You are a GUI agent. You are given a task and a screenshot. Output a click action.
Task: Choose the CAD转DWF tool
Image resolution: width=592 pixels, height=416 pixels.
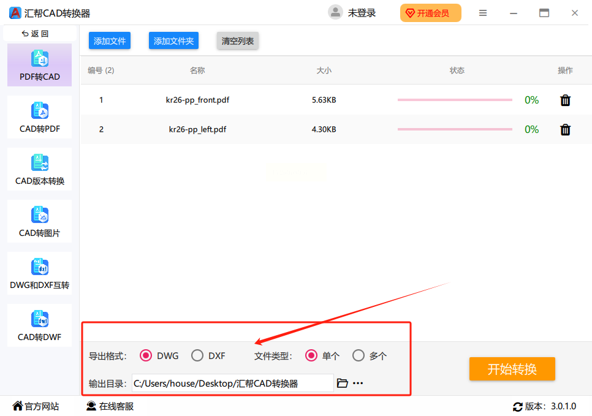[40, 325]
